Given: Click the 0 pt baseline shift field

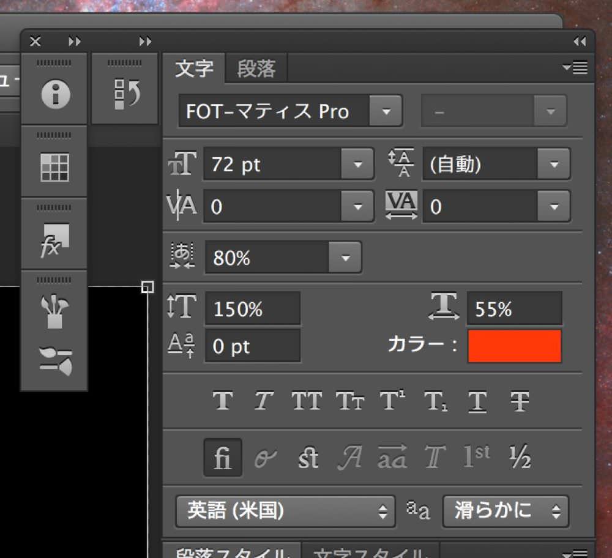Looking at the screenshot, I should coord(253,346).
